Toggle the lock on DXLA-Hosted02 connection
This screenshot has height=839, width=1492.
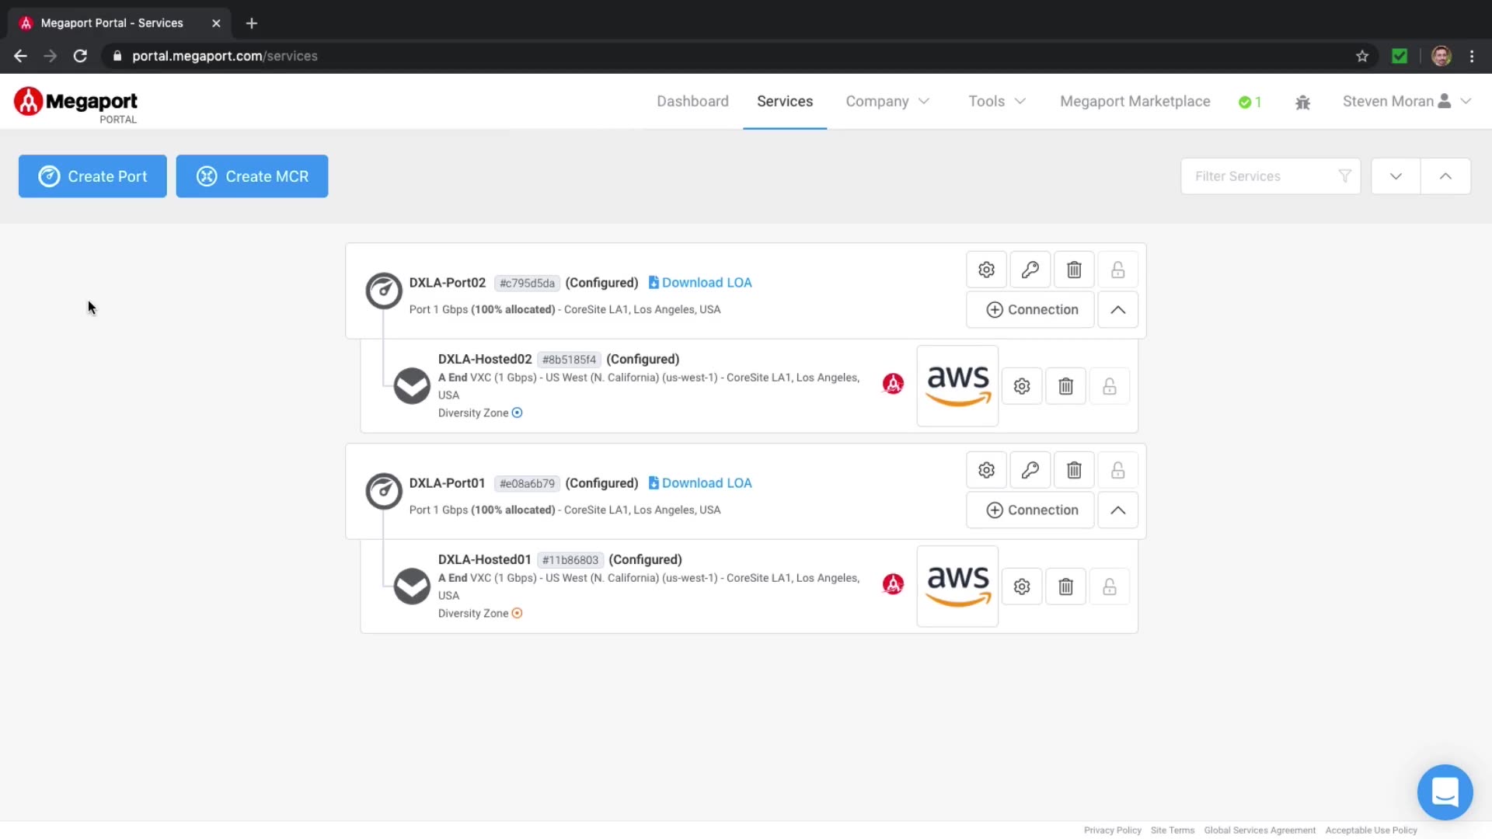1109,386
